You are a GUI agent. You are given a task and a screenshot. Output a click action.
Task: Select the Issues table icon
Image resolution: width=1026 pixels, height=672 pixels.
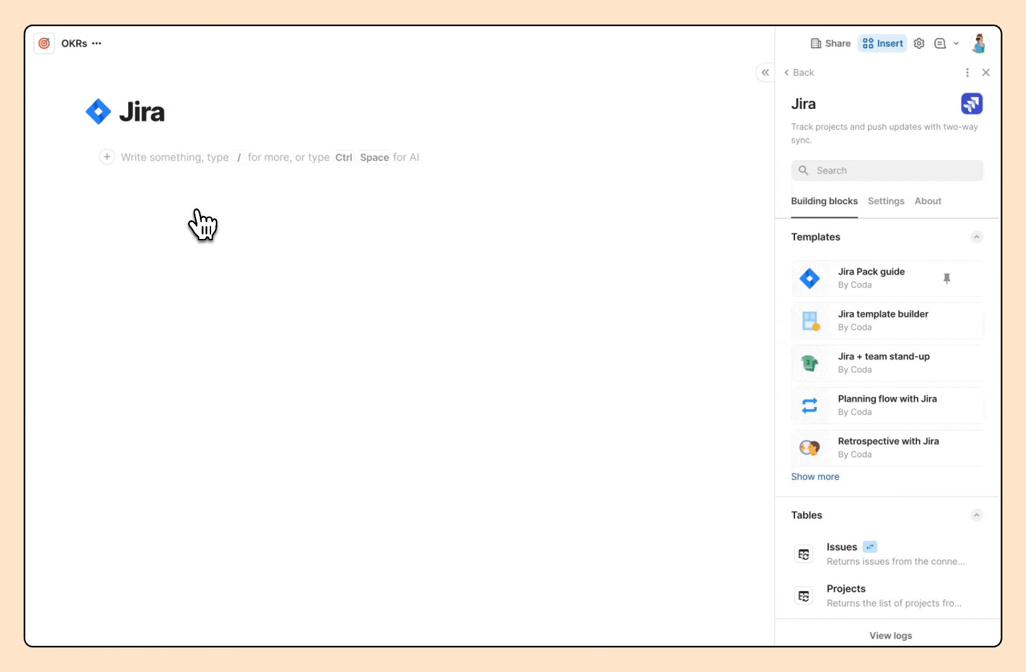[x=804, y=554]
